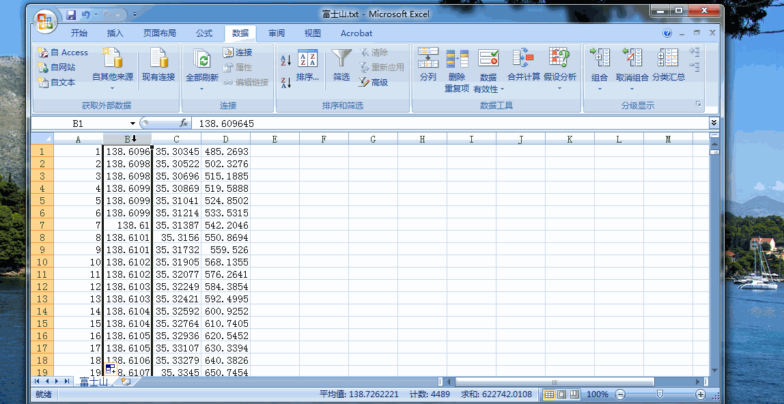The height and width of the screenshot is (404, 784).
Task: Open Excel Help question mark
Action: click(x=667, y=33)
